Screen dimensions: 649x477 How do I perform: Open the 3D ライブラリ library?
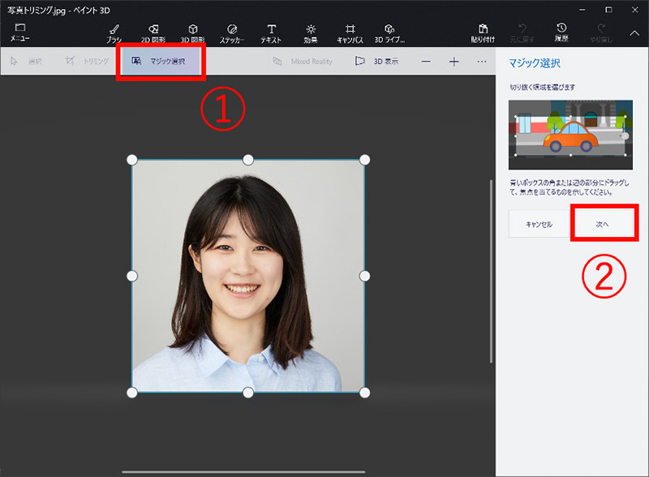[389, 32]
